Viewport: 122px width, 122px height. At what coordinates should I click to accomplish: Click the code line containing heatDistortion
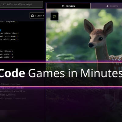tap(9, 33)
